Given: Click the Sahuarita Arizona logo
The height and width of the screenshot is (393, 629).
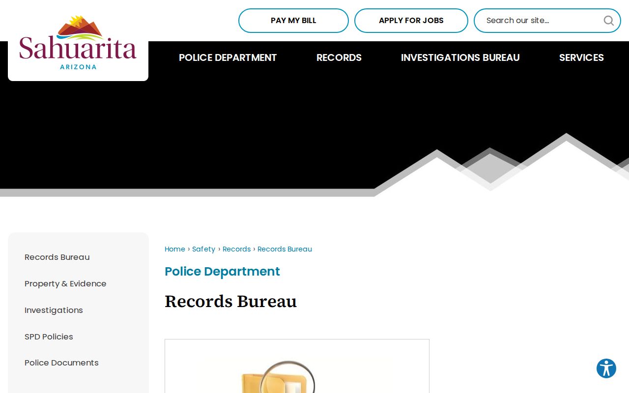Looking at the screenshot, I should (x=78, y=43).
